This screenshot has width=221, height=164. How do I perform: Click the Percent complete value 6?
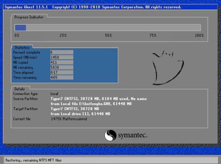[x=62, y=52]
